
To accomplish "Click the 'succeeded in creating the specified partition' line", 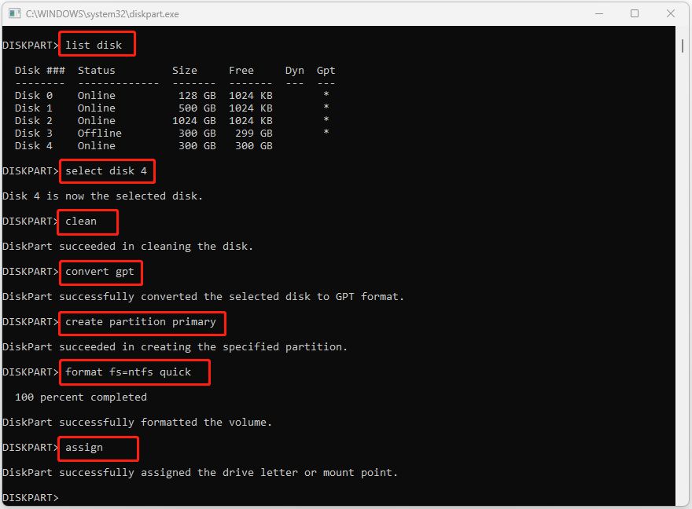I will [x=175, y=347].
